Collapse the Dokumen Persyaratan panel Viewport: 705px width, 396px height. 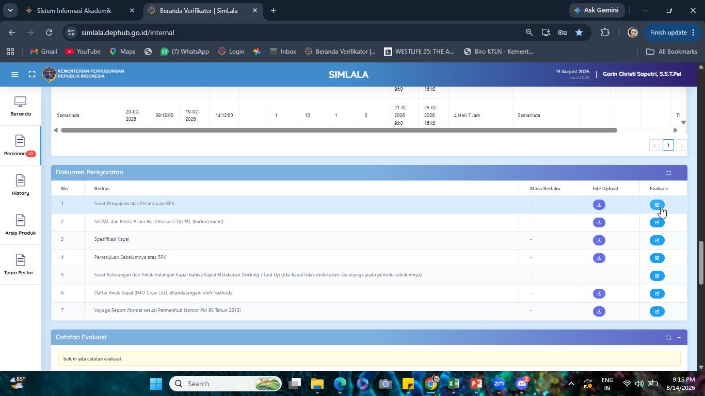pyautogui.click(x=679, y=173)
